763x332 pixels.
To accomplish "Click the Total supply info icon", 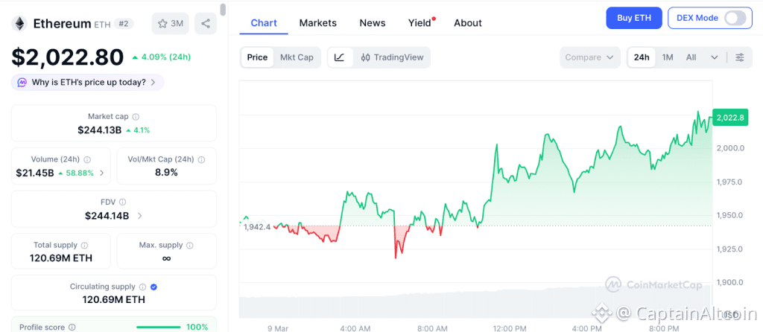I will pyautogui.click(x=84, y=245).
